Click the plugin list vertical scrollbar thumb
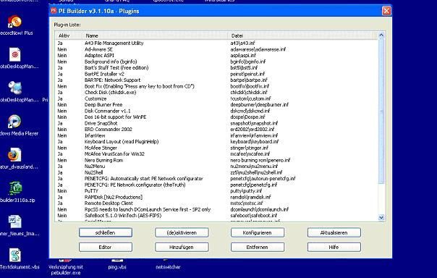Screen dimensions: 437x278 (381, 111)
